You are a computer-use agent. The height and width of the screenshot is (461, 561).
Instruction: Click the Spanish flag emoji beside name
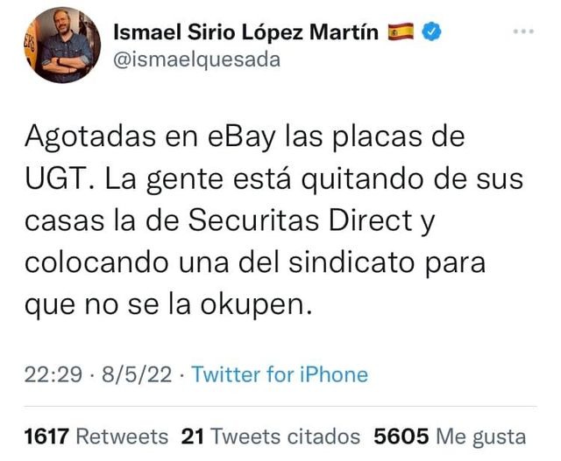[401, 31]
